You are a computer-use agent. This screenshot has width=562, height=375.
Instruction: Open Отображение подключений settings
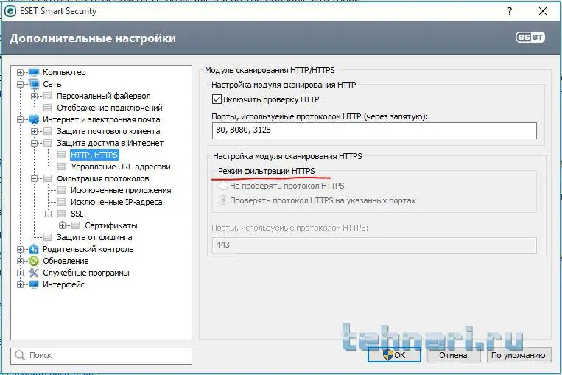[109, 108]
